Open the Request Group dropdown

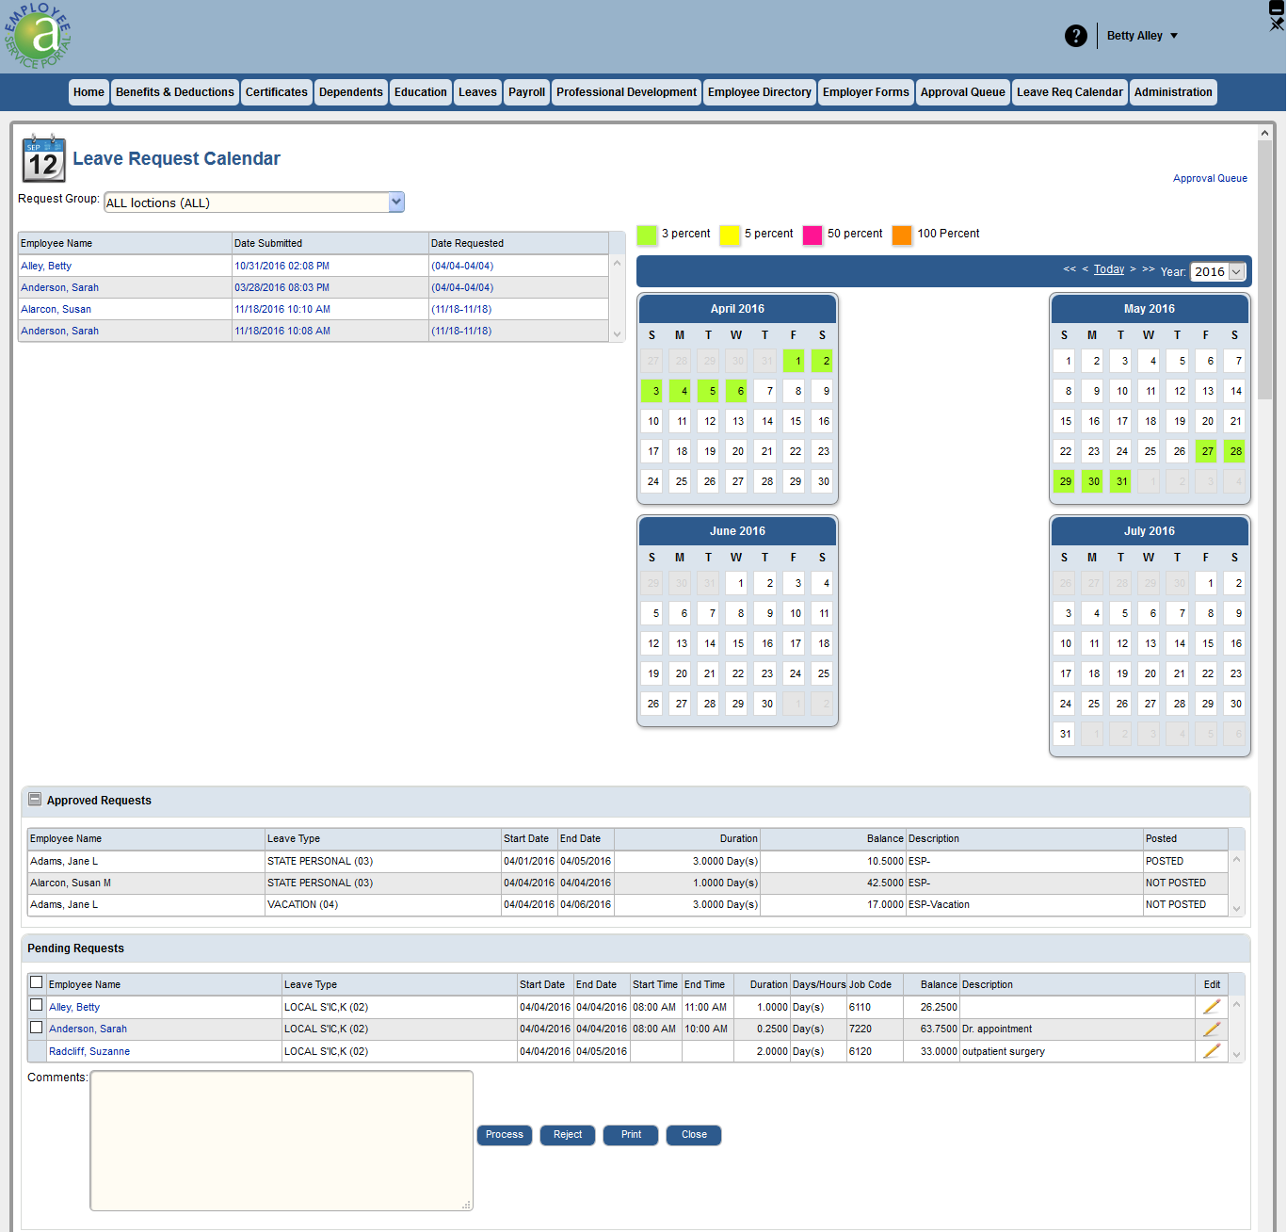pyautogui.click(x=396, y=202)
